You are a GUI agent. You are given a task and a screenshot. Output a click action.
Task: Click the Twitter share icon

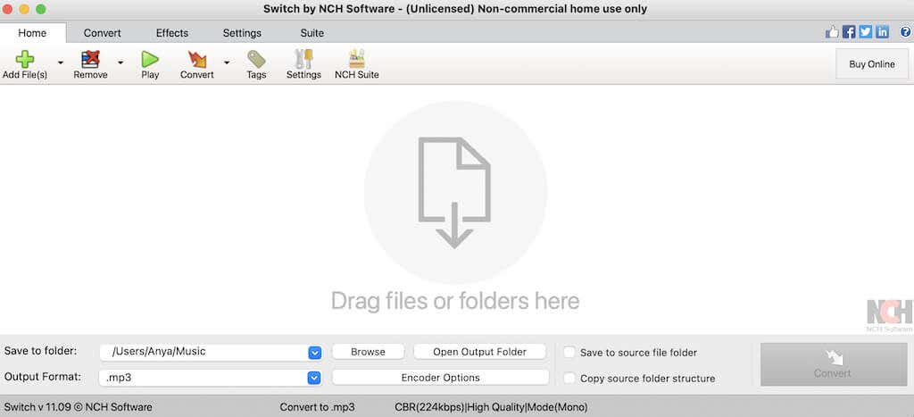coord(866,32)
